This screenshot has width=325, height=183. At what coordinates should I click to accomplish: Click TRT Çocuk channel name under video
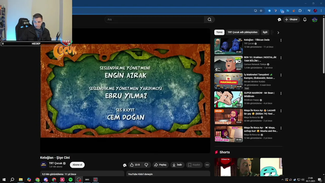55,163
